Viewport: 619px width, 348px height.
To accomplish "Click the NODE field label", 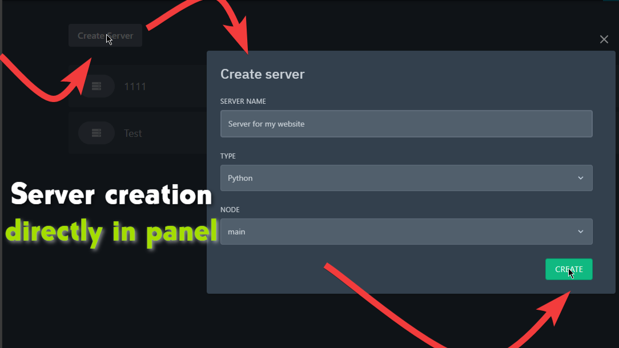I will 230,210.
